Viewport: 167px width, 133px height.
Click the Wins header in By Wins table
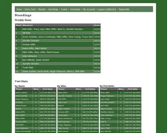click(79, 89)
